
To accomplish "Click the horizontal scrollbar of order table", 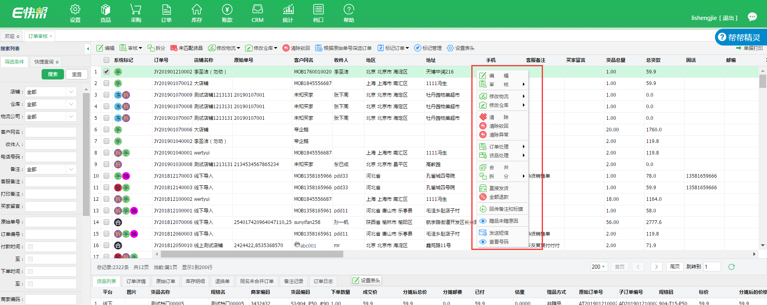I will pyautogui.click(x=252, y=254).
